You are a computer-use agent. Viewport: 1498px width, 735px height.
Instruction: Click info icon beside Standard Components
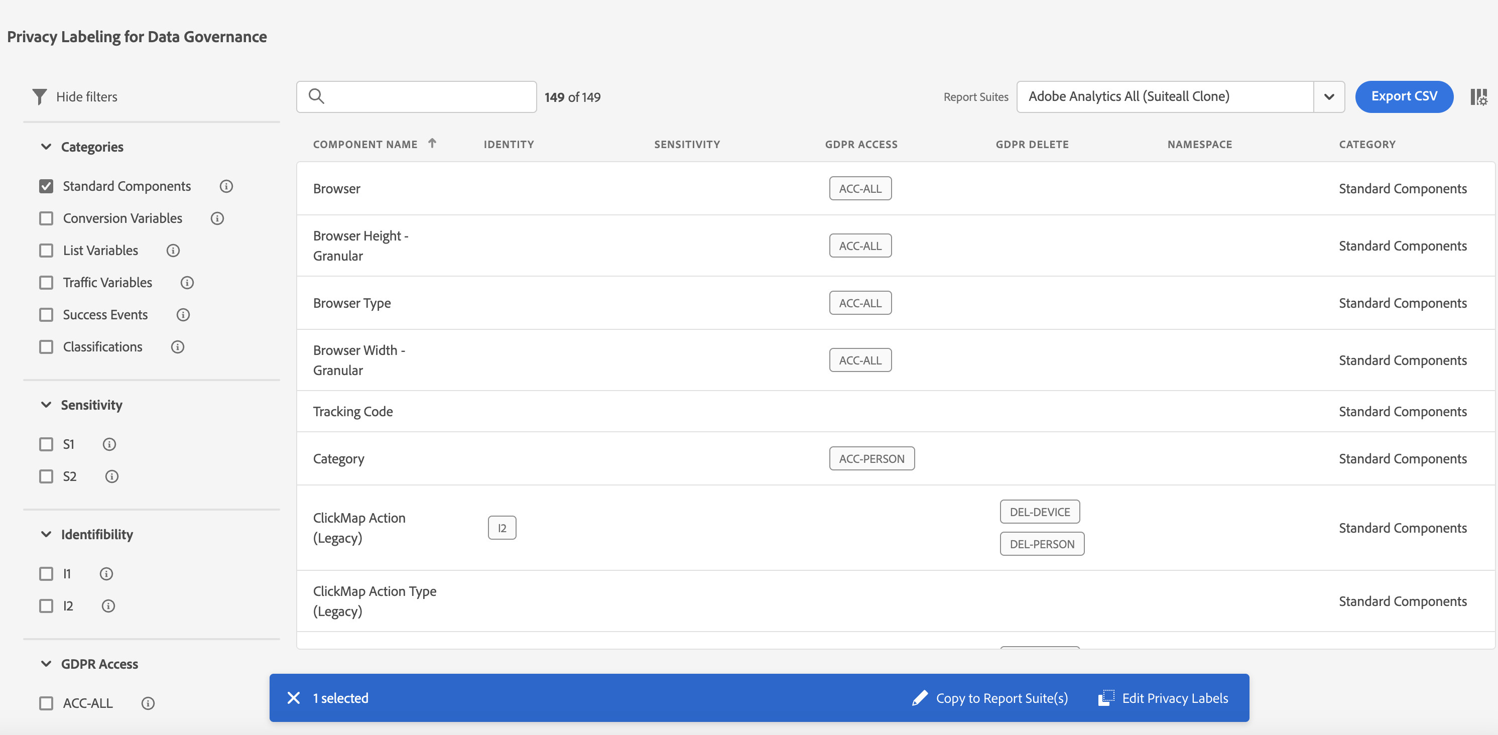[226, 186]
